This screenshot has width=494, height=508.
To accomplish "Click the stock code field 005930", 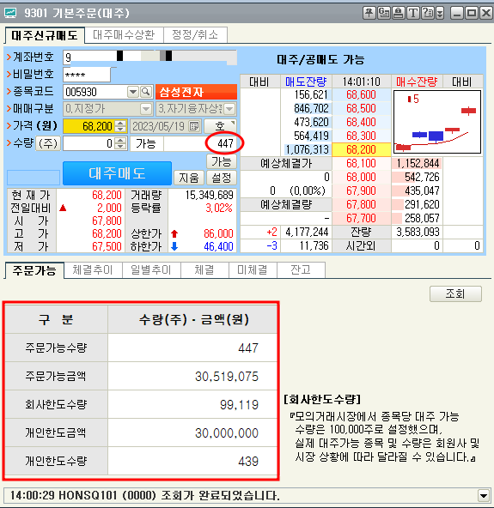I will [95, 92].
